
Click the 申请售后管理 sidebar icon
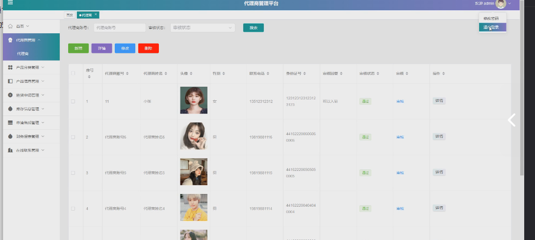(10, 122)
